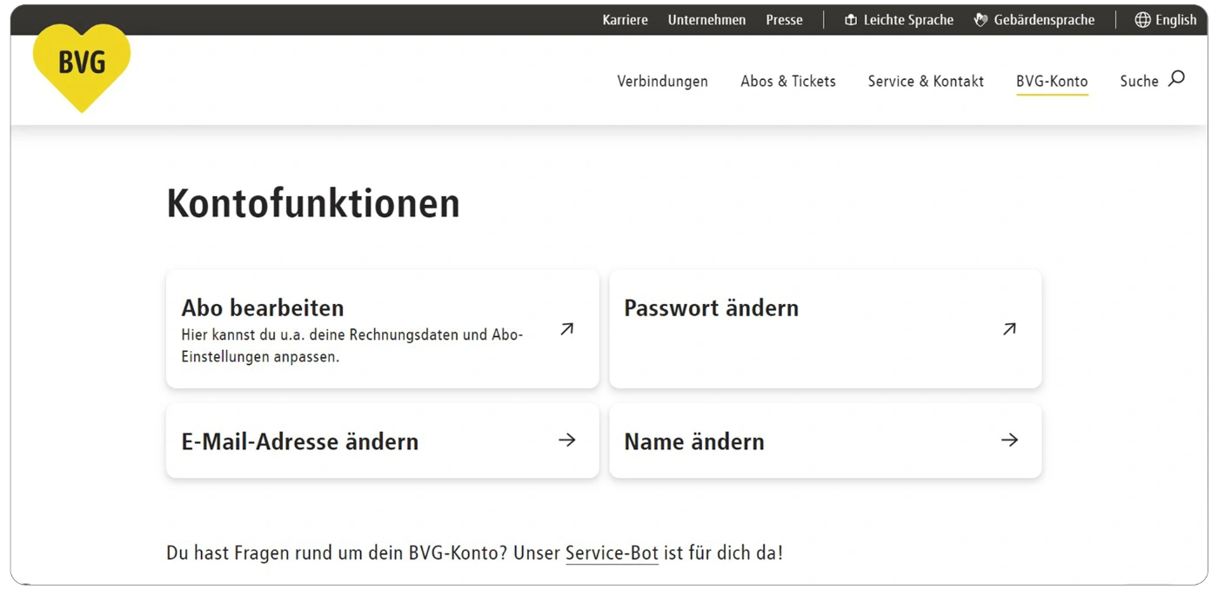Change site language to English
This screenshot has height=589, width=1218.
(1175, 20)
